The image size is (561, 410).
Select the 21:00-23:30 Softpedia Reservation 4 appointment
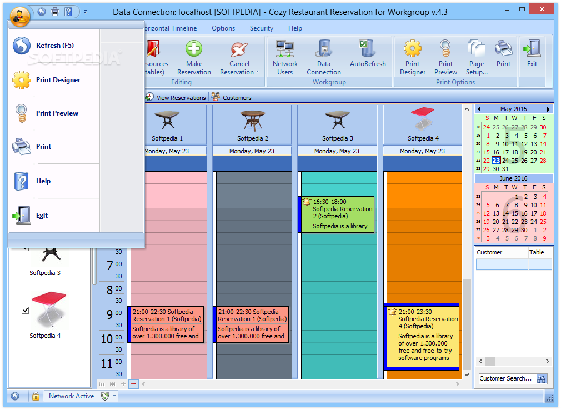tap(422, 337)
